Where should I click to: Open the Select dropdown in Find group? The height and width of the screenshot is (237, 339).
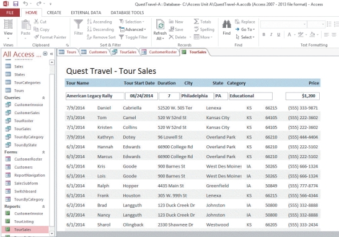pos(245,37)
